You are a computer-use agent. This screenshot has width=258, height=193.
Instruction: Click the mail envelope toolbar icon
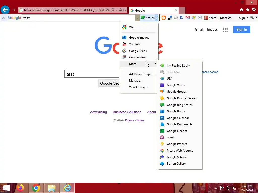(x=200, y=18)
